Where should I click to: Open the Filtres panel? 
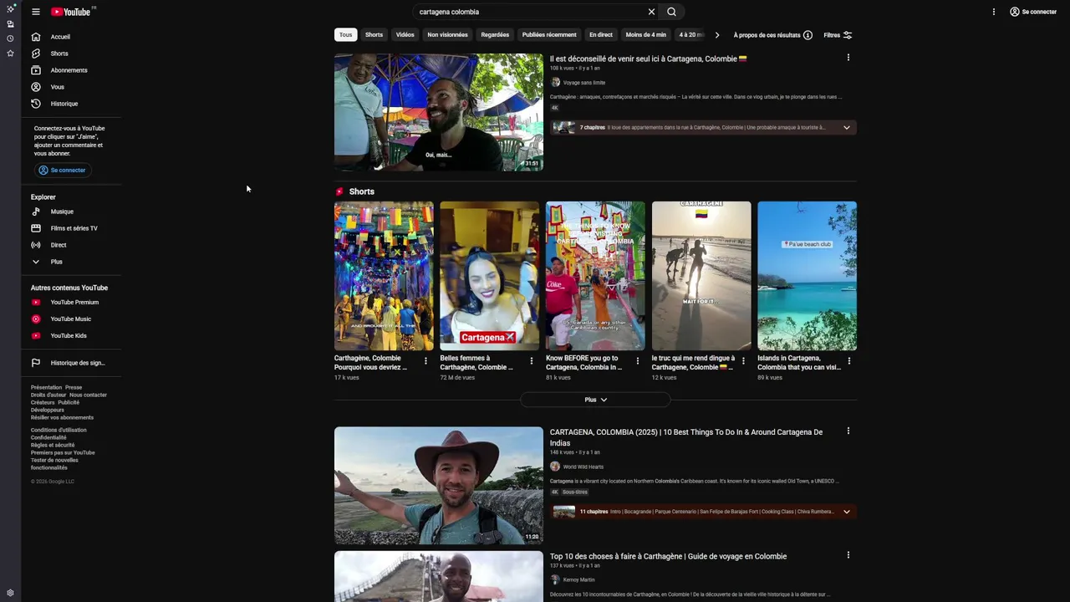[x=838, y=35]
